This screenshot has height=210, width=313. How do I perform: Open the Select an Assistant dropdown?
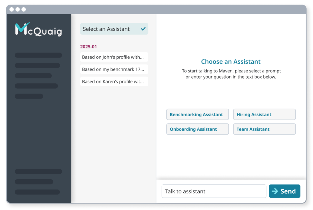click(x=114, y=29)
